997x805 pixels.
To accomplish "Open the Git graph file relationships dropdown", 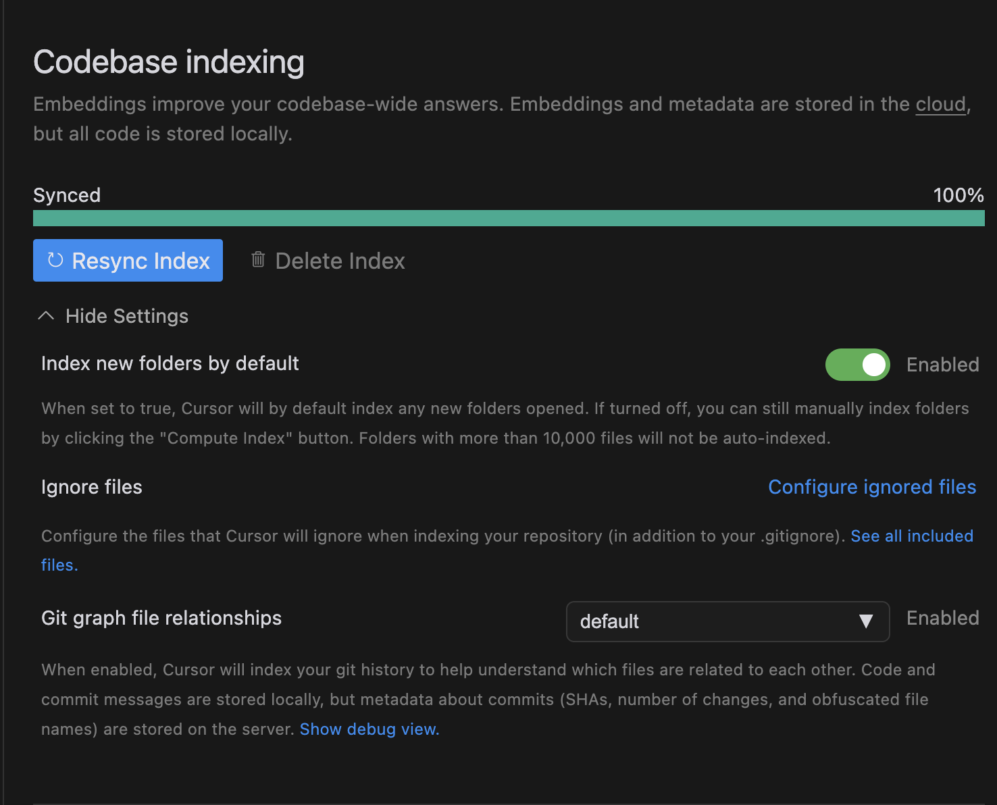I will 727,621.
